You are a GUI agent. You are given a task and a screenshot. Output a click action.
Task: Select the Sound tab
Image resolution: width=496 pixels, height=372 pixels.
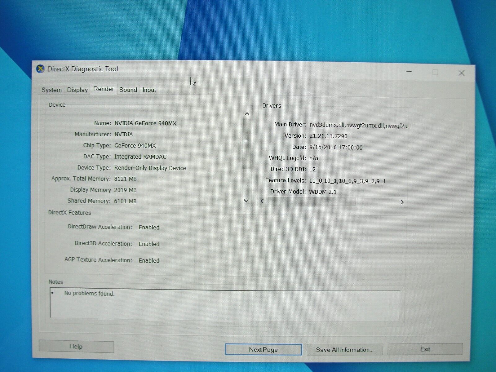pos(128,90)
